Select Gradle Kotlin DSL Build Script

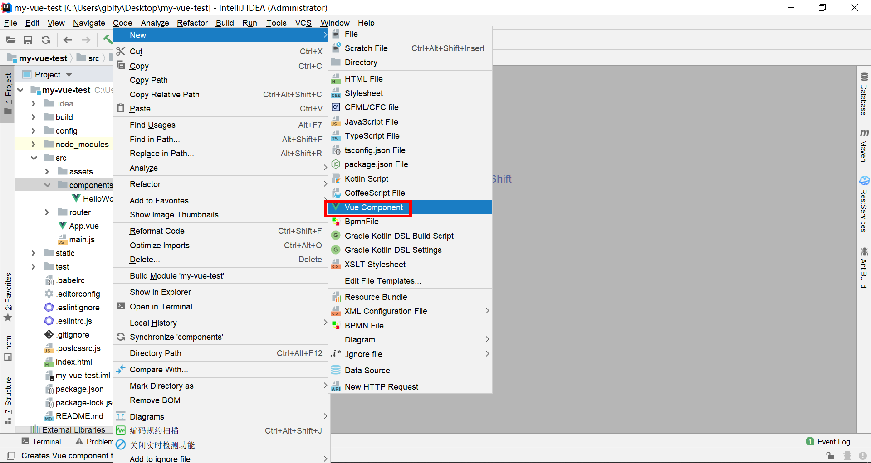(x=410, y=236)
